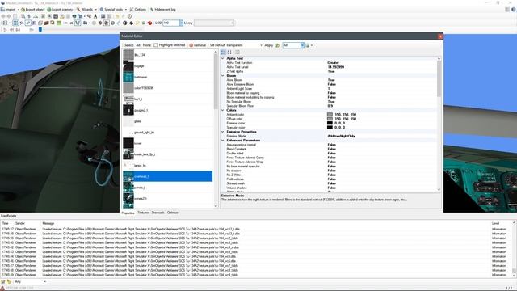Collapse the Colors category
Screen dimensions: 517x291
(223, 110)
